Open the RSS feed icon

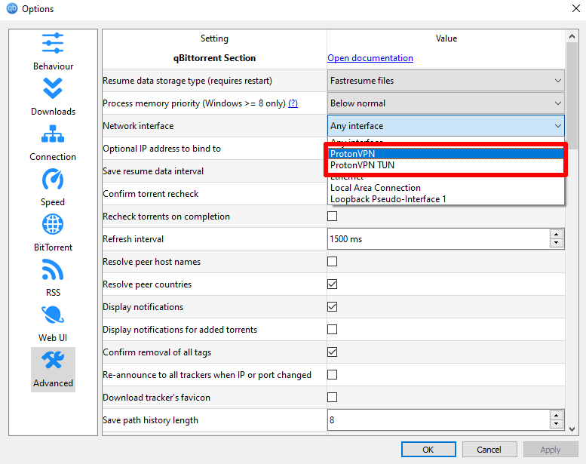tap(53, 269)
